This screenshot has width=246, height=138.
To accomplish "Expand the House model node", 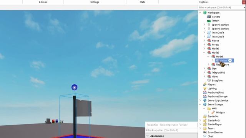I will 204,41.
